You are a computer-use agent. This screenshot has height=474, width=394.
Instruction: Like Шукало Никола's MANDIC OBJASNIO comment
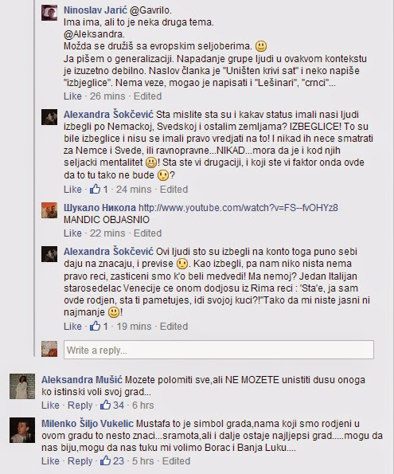[72, 233]
